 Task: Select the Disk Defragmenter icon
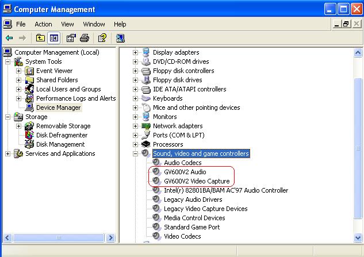click(x=29, y=135)
